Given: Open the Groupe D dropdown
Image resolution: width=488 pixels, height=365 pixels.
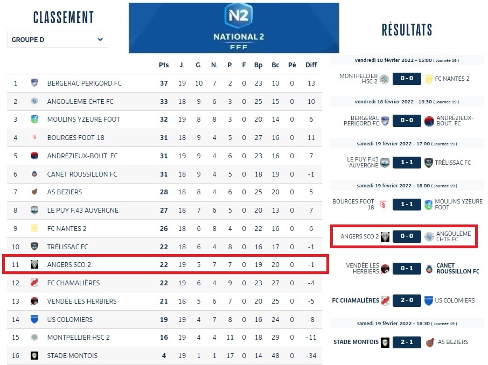Looking at the screenshot, I should (57, 39).
